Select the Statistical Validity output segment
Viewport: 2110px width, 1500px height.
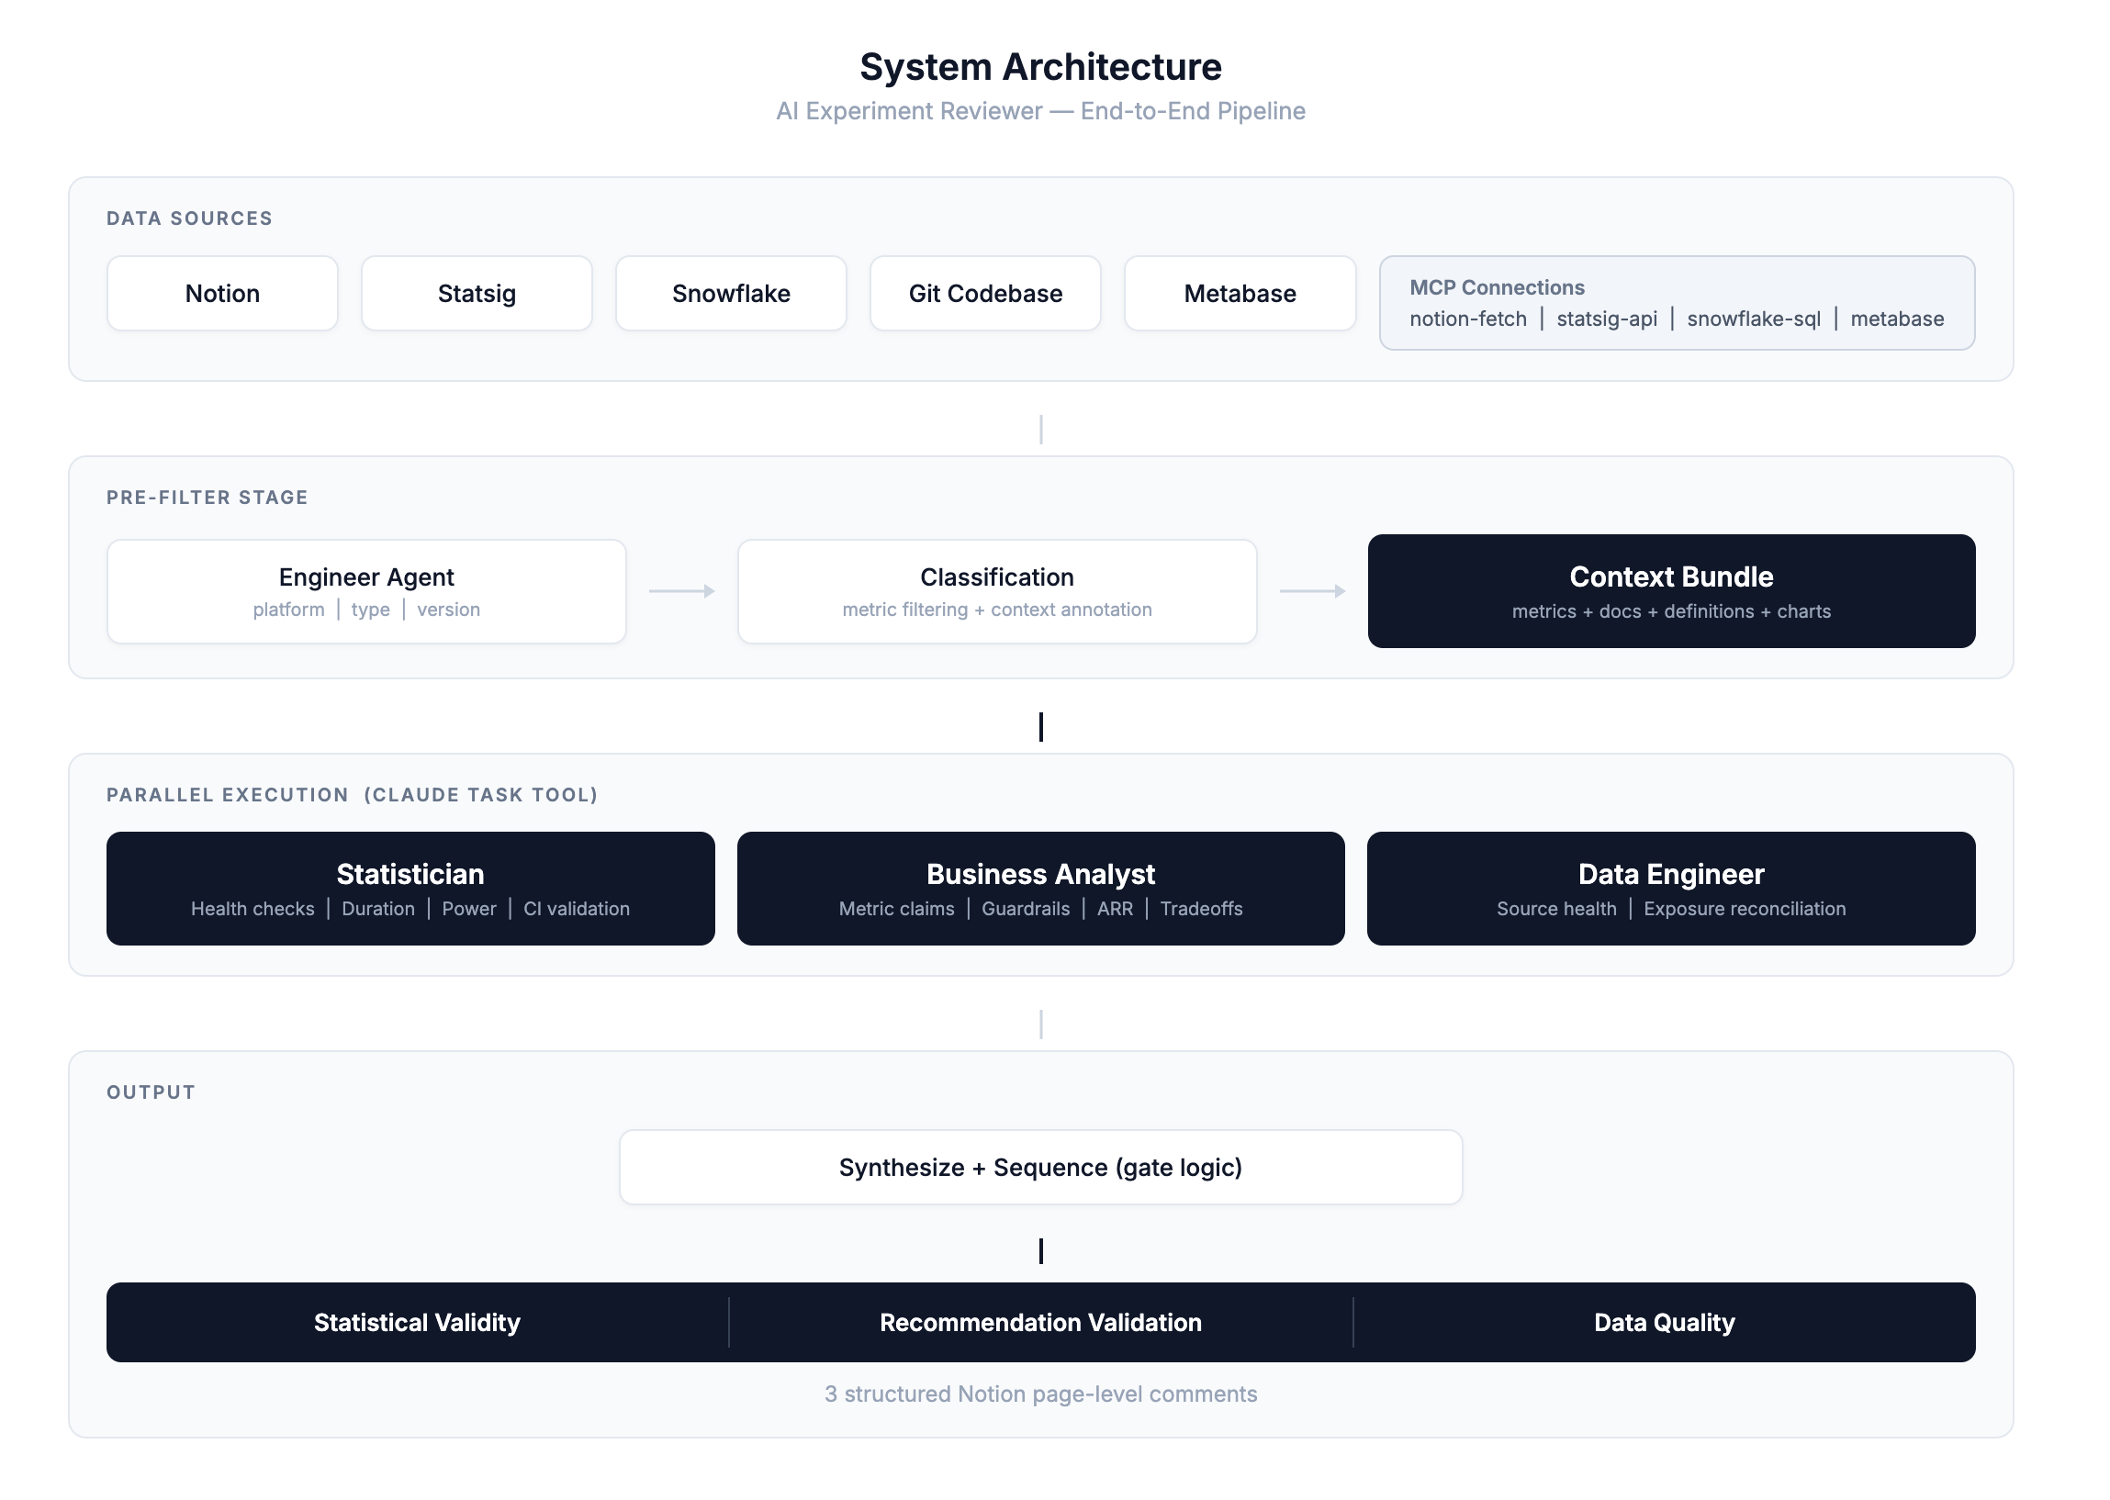click(417, 1322)
